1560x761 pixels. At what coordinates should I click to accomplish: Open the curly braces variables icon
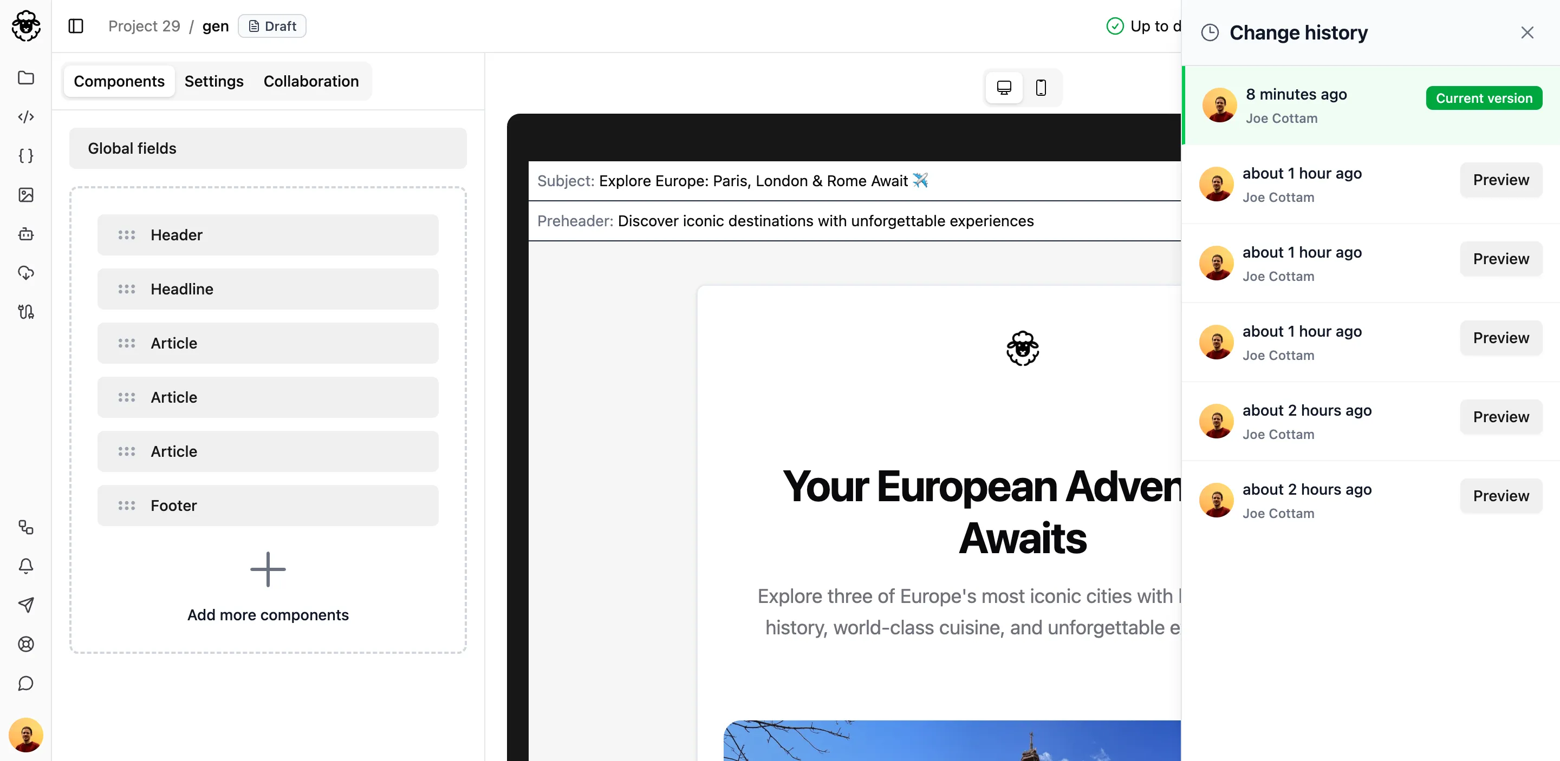(25, 155)
